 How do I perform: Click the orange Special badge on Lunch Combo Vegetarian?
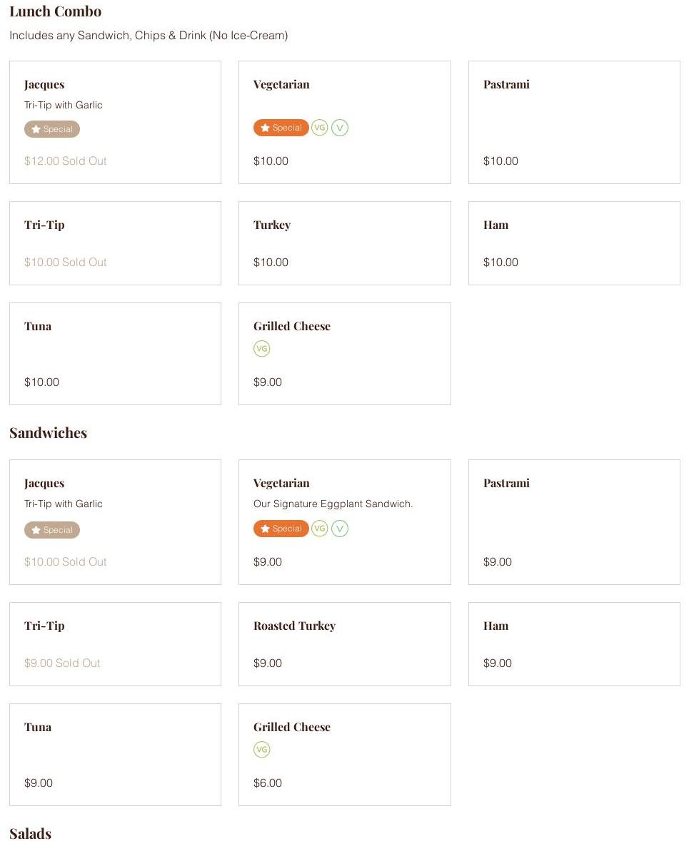[281, 128]
